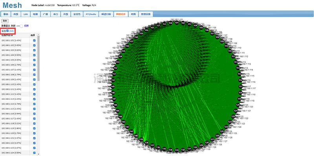314x156 pixels.
Task: Click node 151 circle in the topology
Action: coord(114,74)
